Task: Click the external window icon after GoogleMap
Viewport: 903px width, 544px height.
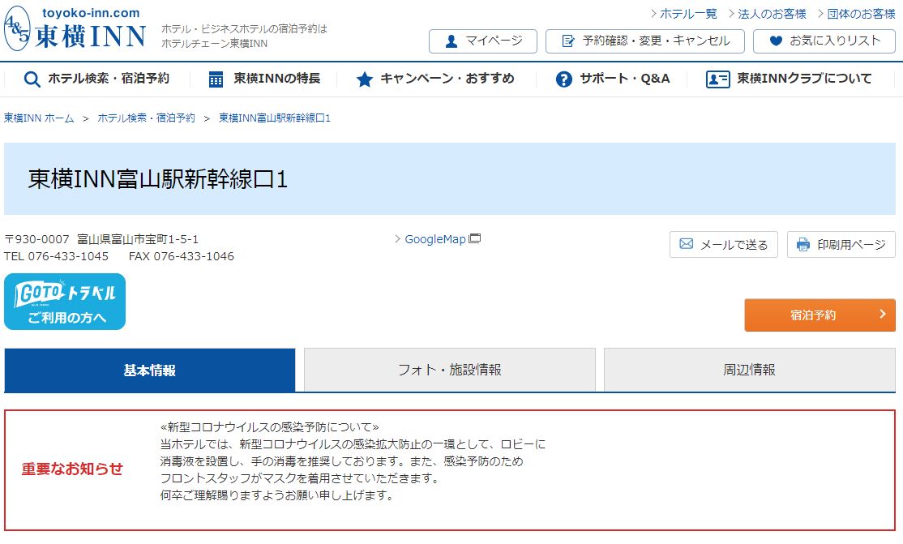Action: (474, 238)
